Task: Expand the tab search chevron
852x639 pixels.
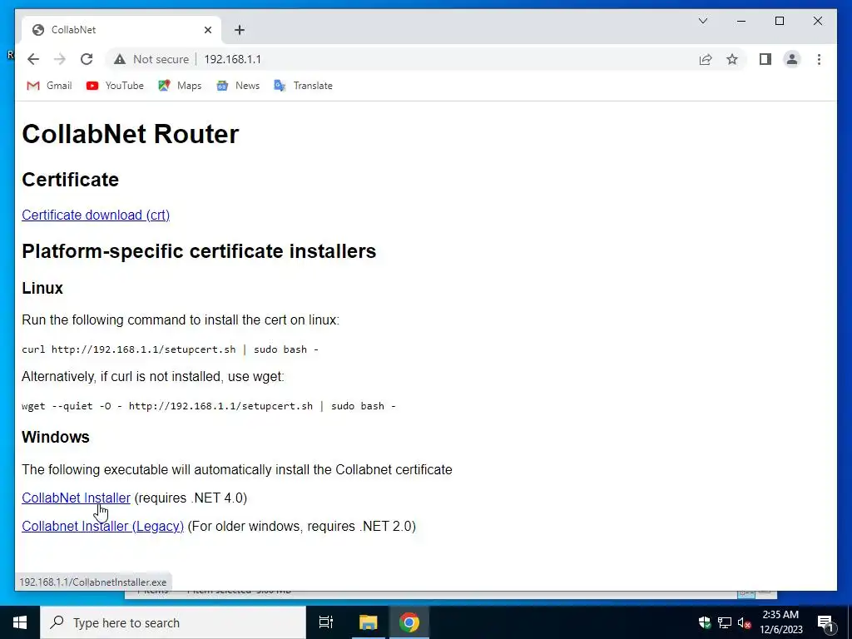Action: click(x=702, y=21)
